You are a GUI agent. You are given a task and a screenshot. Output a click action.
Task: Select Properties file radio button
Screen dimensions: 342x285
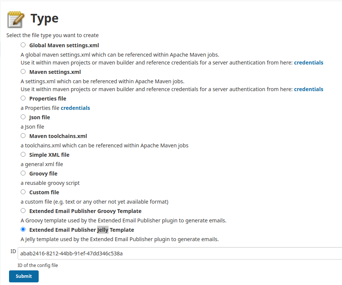point(23,98)
